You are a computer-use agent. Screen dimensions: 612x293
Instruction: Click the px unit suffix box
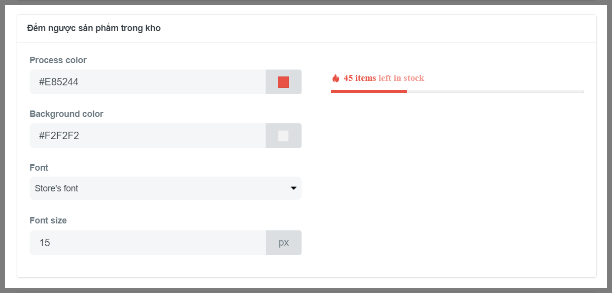click(283, 243)
